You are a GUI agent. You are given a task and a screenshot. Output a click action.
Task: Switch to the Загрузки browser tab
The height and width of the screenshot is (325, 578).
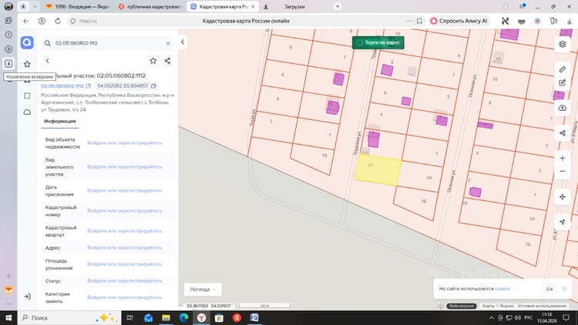click(294, 7)
